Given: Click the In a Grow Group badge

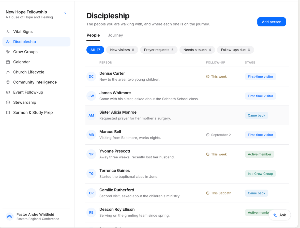Looking at the screenshot, I should 260,174.
